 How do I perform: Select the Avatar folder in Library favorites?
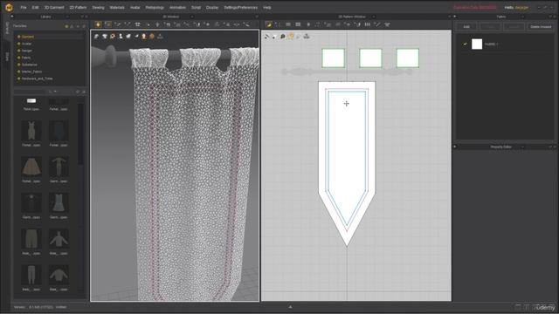27,44
